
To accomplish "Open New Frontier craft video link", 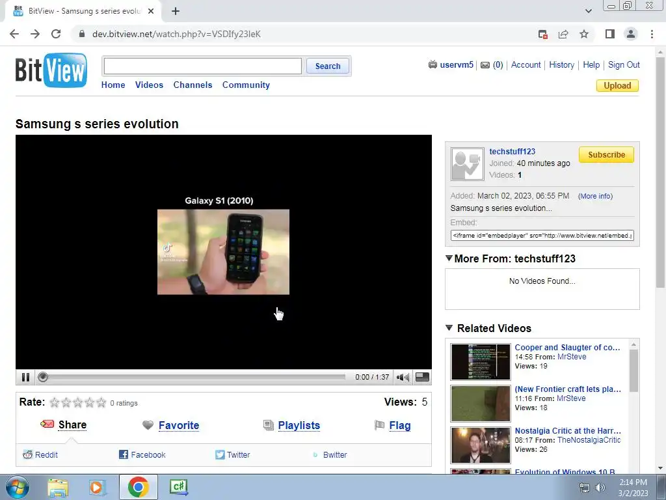I will tap(568, 389).
